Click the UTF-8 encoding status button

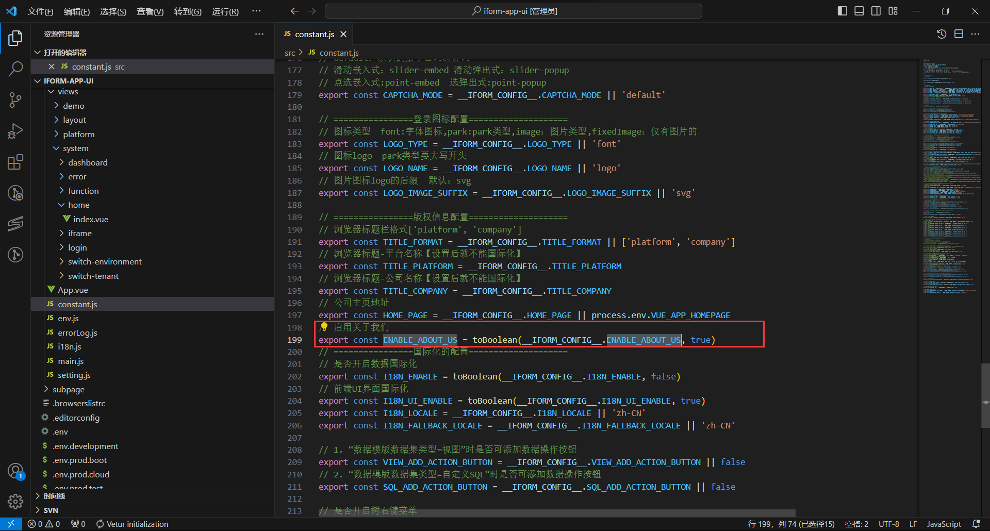(x=888, y=524)
